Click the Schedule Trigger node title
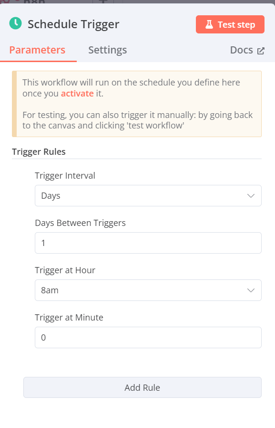Viewport: 275px width, 428px height. (73, 24)
